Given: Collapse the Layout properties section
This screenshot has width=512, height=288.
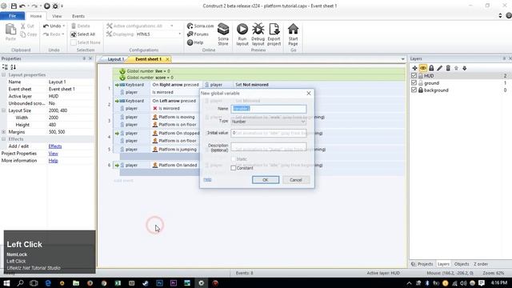Looking at the screenshot, I should (x=3, y=74).
